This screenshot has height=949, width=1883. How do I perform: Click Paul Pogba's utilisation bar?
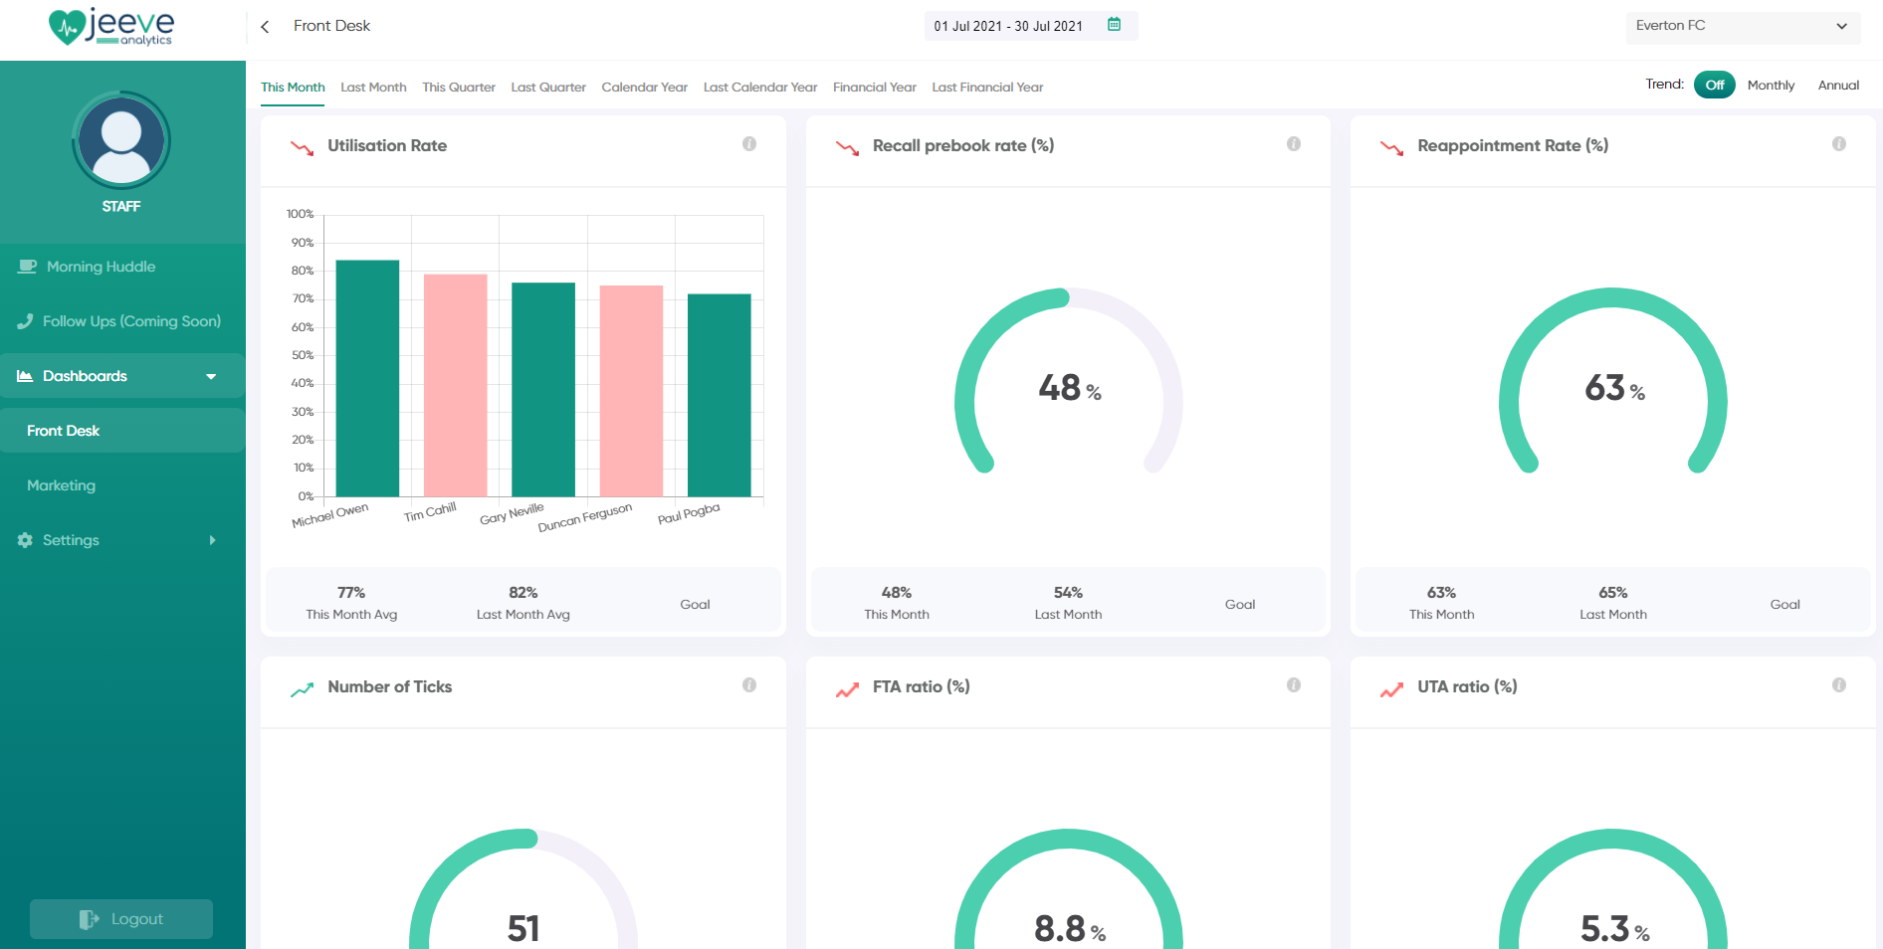pyautogui.click(x=720, y=395)
